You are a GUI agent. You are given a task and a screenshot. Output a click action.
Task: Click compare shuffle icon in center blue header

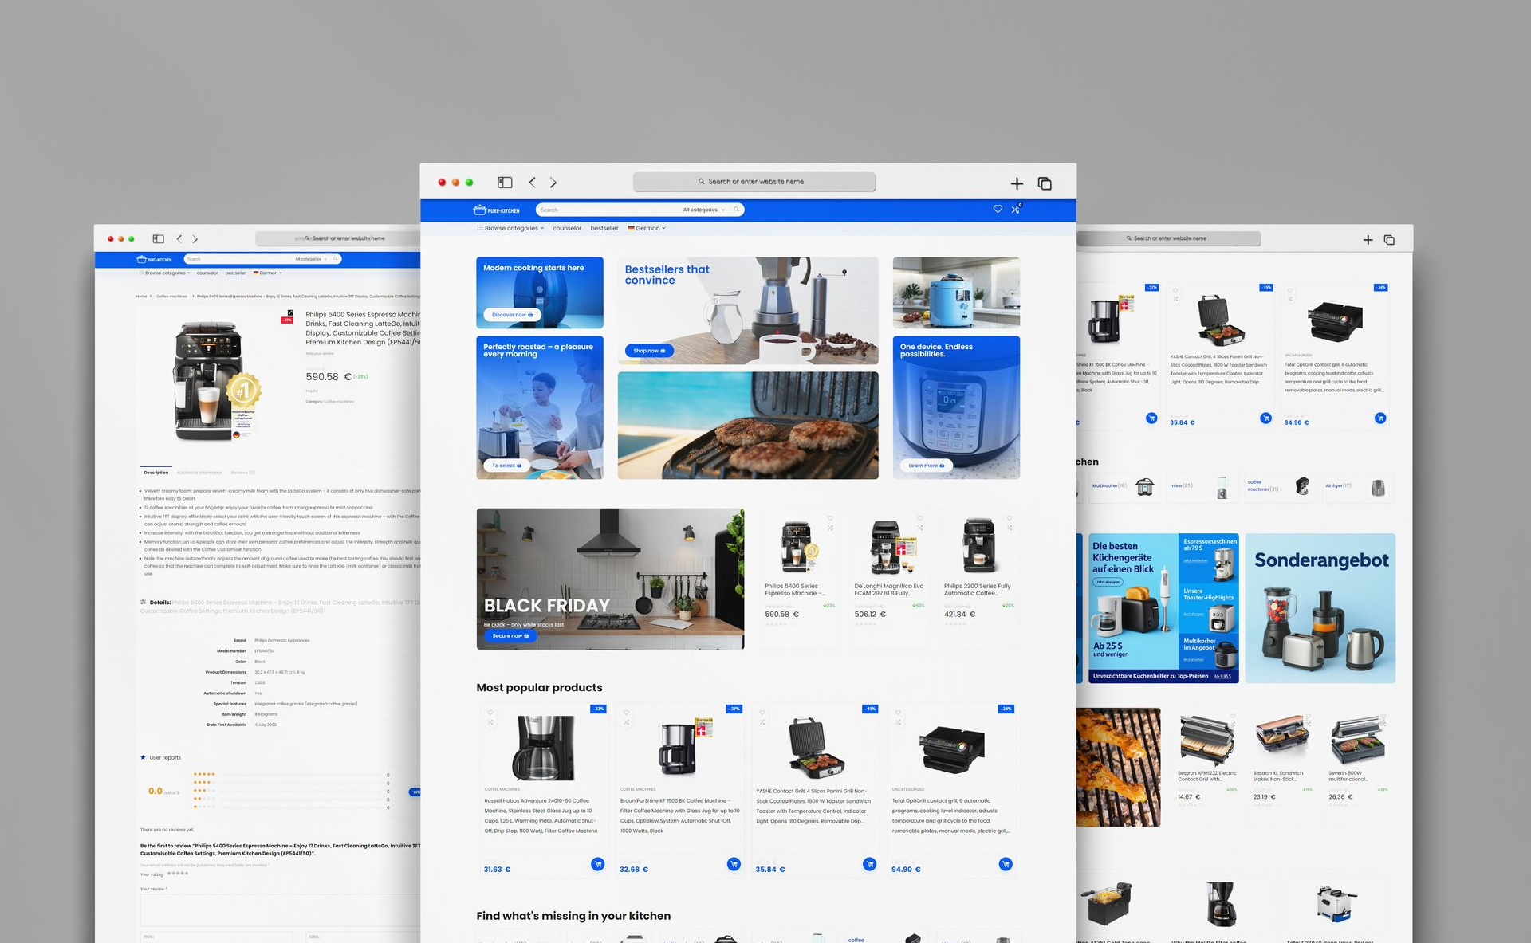coord(1015,210)
